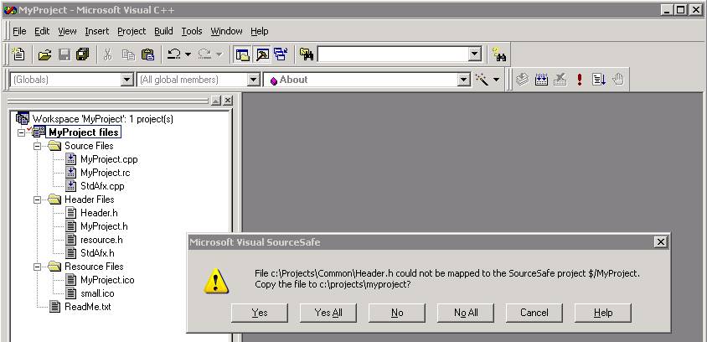Open the (Globals) class dropdown
Viewport: 707px width, 342px height.
point(127,80)
